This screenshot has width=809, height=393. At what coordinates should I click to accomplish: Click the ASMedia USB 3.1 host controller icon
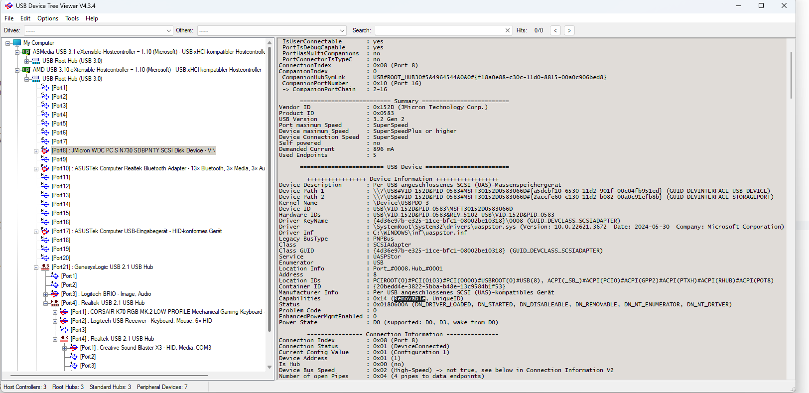pos(26,52)
